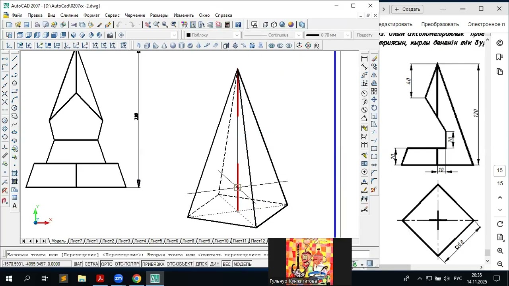Click the Создать button in right window
The image size is (509, 286).
click(x=407, y=9)
